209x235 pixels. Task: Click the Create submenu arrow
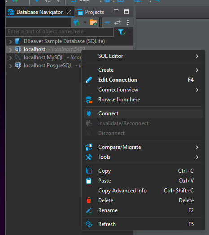(197, 70)
